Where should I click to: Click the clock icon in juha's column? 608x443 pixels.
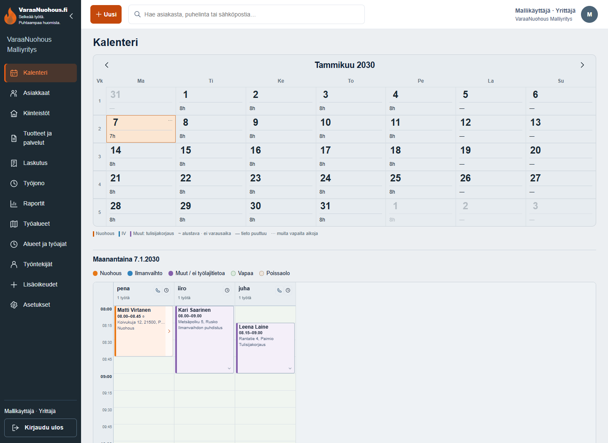click(x=288, y=290)
